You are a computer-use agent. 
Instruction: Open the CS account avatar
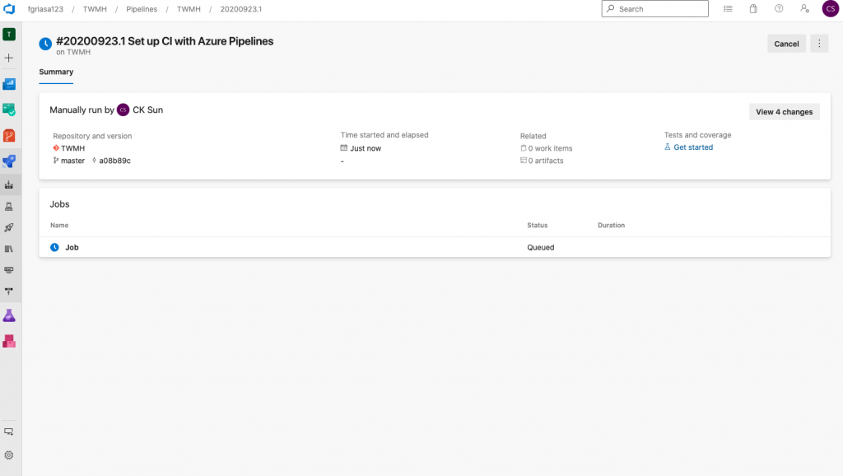click(830, 8)
